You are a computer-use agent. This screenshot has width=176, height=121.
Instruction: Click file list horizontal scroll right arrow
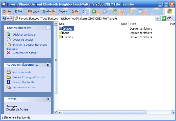[x=173, y=112]
